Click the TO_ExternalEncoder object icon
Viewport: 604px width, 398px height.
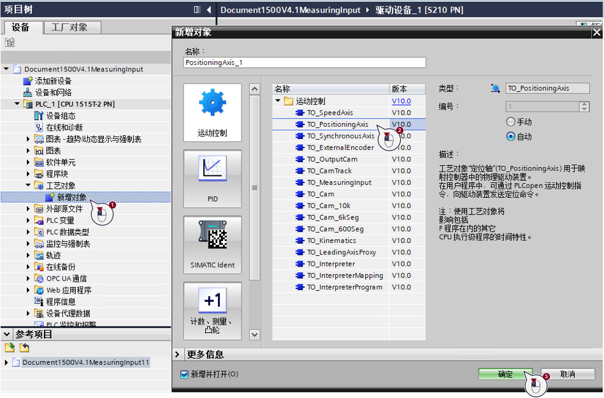[299, 148]
